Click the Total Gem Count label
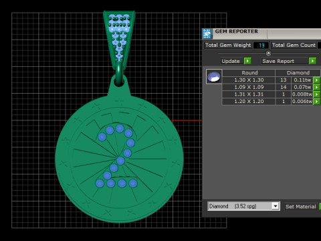This screenshot has width=321, height=241. pyautogui.click(x=294, y=45)
